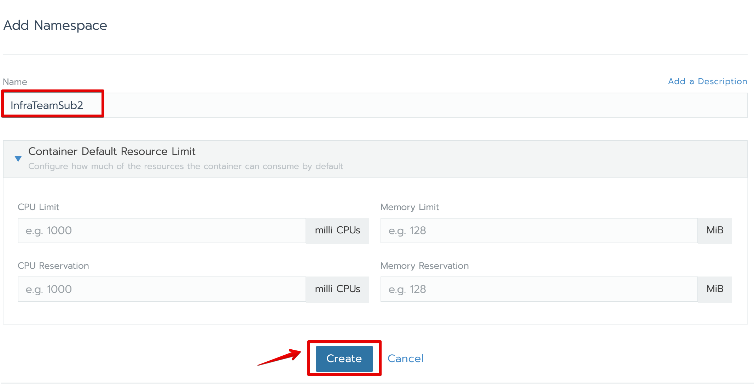
Task: Collapse the Container Default Resource Limit triangle
Action: (x=18, y=159)
